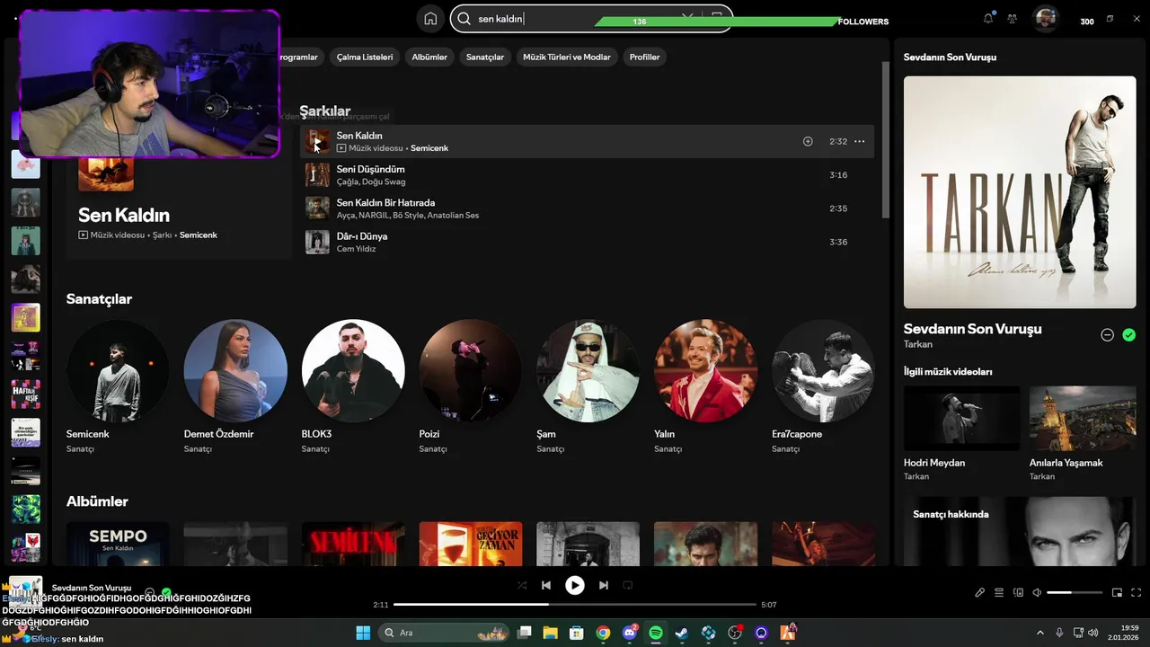Open the friend activity icon
This screenshot has width=1150, height=647.
pyautogui.click(x=1013, y=19)
